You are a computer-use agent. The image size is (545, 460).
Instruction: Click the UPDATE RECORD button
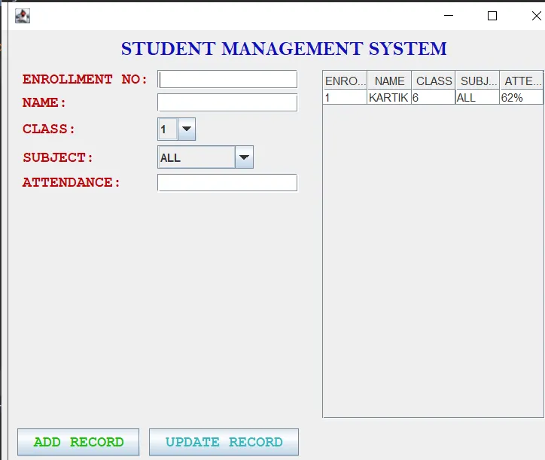tap(224, 442)
